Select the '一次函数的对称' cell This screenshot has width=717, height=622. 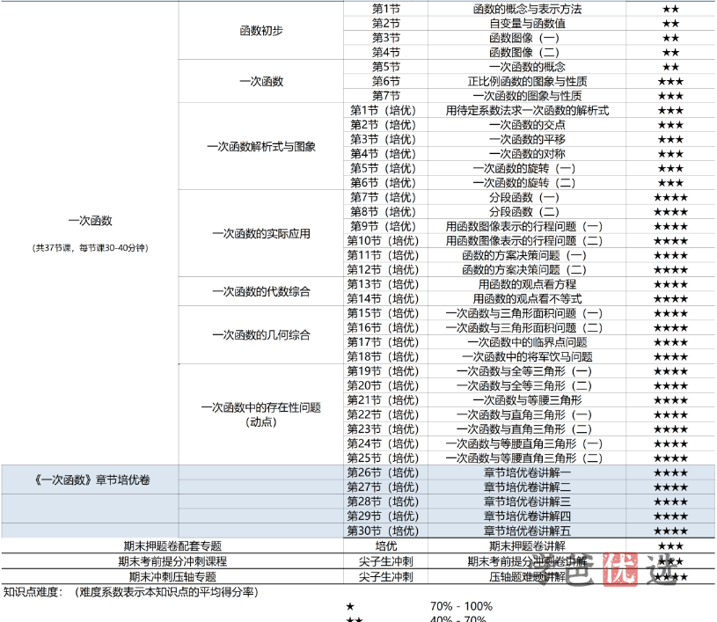coord(527,154)
